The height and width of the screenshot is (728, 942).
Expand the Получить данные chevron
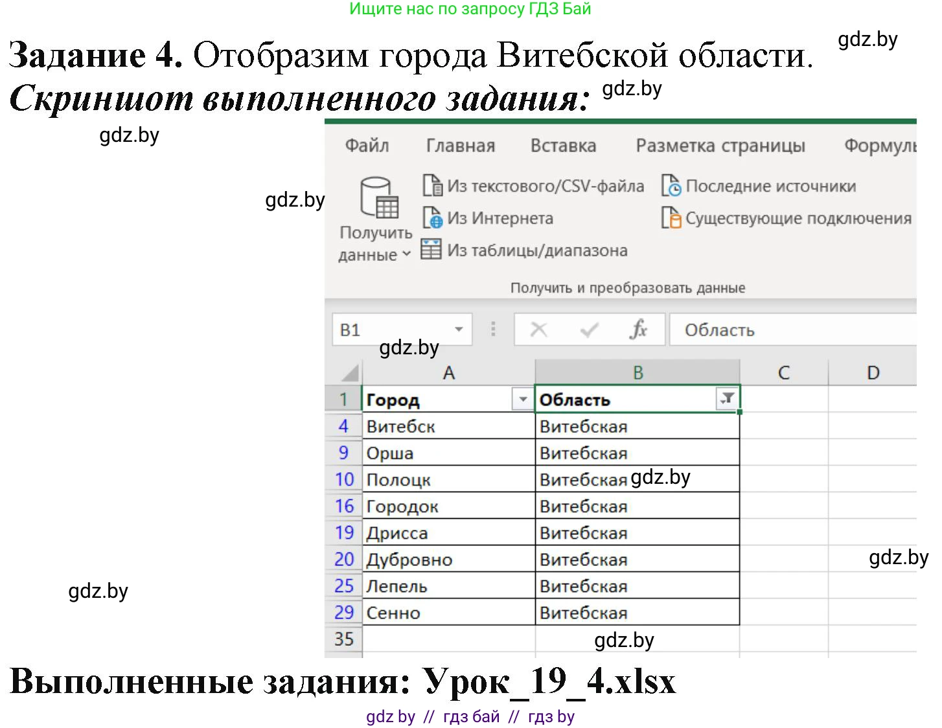pos(407,255)
